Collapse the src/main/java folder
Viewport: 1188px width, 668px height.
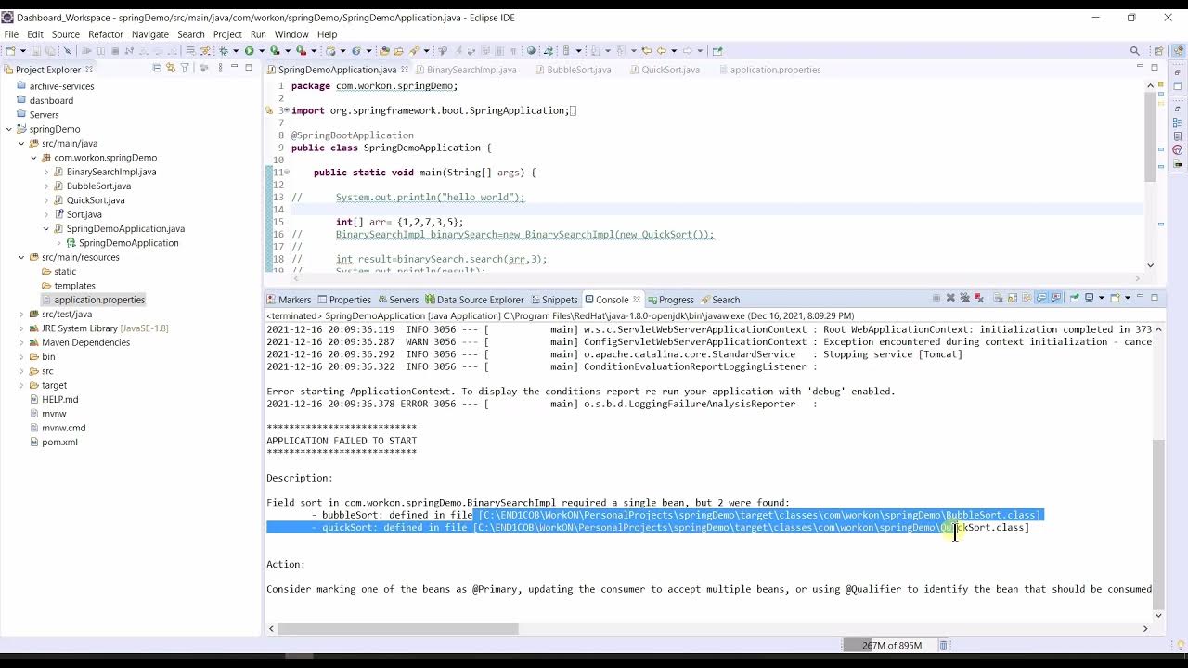tap(21, 143)
